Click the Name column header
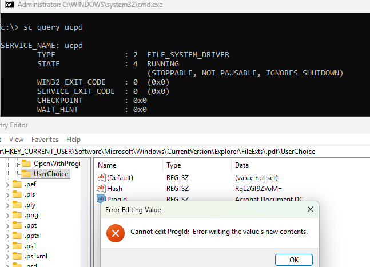This screenshot has width=370, height=267. tap(107, 165)
